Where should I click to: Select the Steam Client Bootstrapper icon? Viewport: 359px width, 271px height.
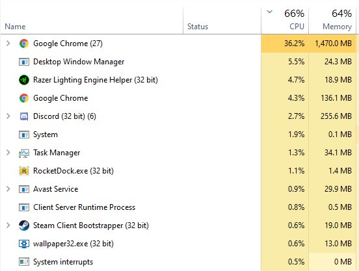[24, 226]
